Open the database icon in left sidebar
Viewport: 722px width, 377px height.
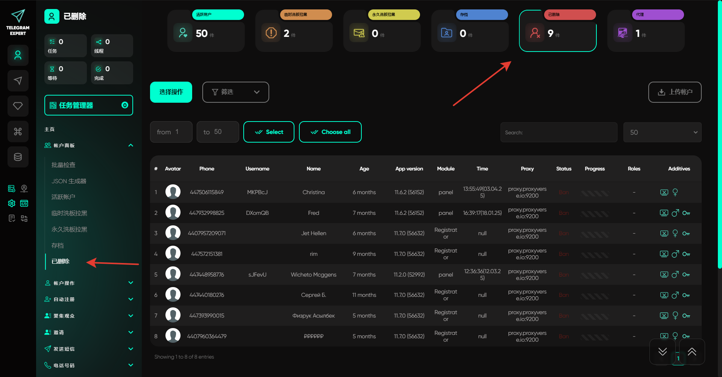tap(18, 157)
